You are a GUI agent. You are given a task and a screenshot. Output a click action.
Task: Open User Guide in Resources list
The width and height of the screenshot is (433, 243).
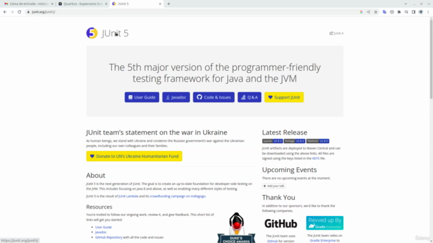[104, 227]
